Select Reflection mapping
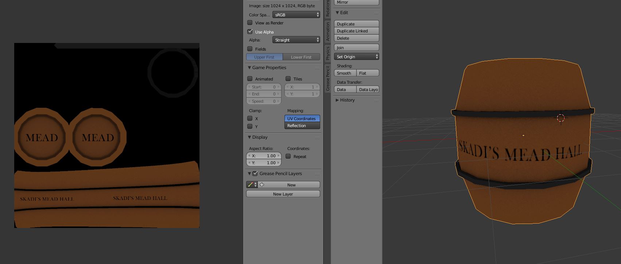The height and width of the screenshot is (264, 621). tap(302, 126)
